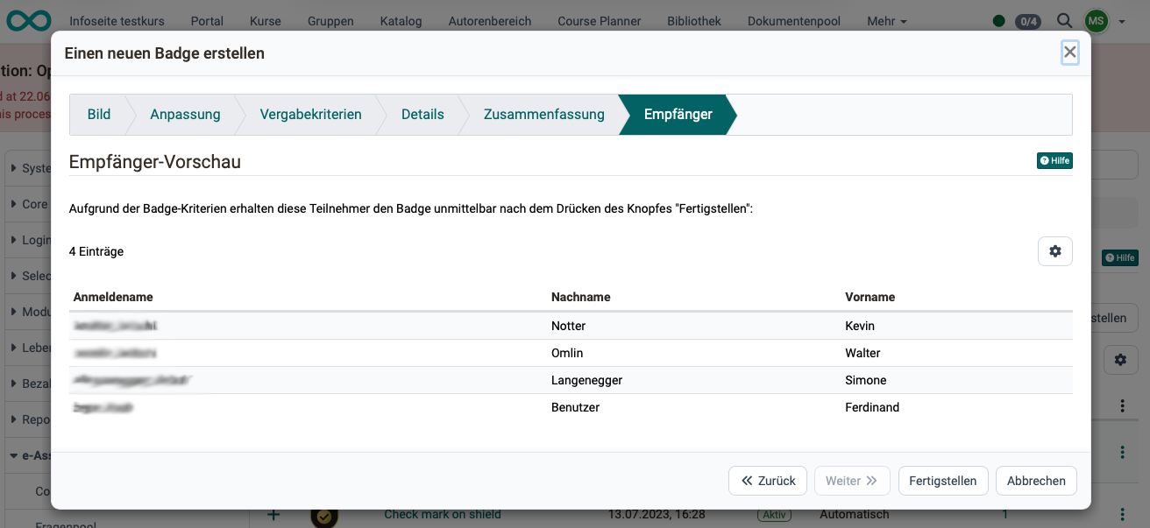Expand the Mehr dropdown menu

click(x=887, y=21)
